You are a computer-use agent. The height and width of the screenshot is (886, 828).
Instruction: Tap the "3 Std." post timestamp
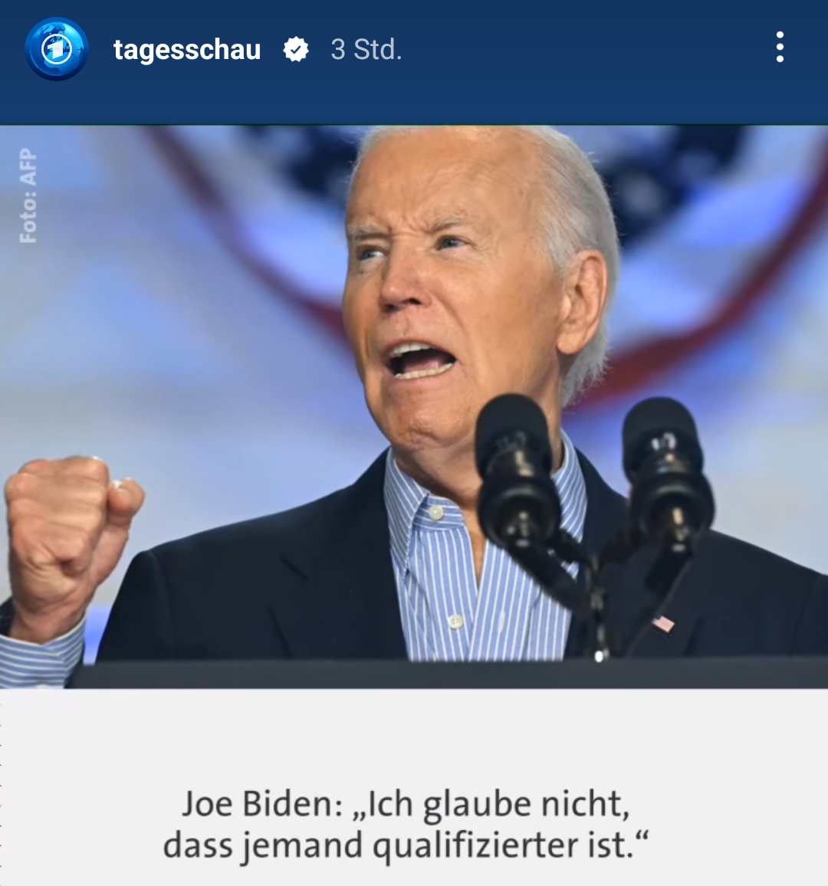click(x=366, y=50)
